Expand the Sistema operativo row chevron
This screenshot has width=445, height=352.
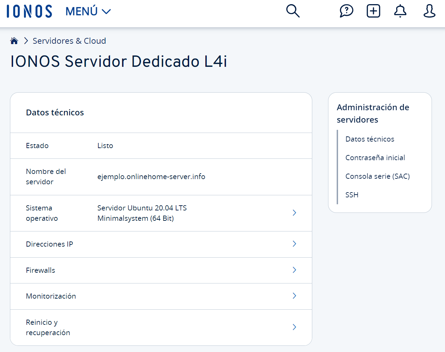[294, 213]
